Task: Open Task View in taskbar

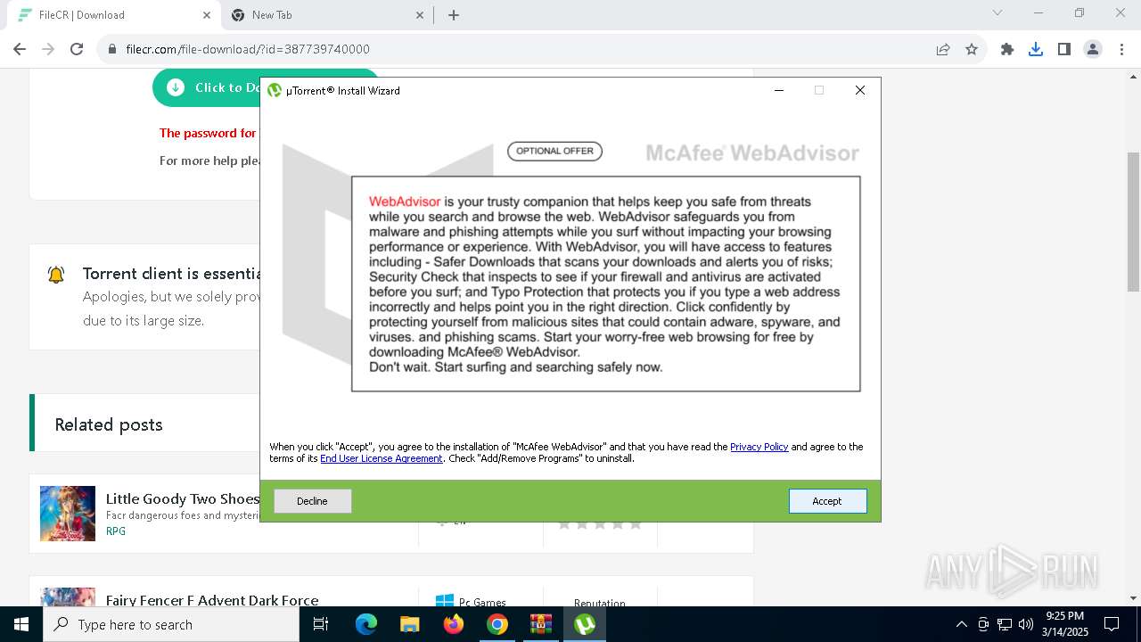Action: (x=321, y=624)
